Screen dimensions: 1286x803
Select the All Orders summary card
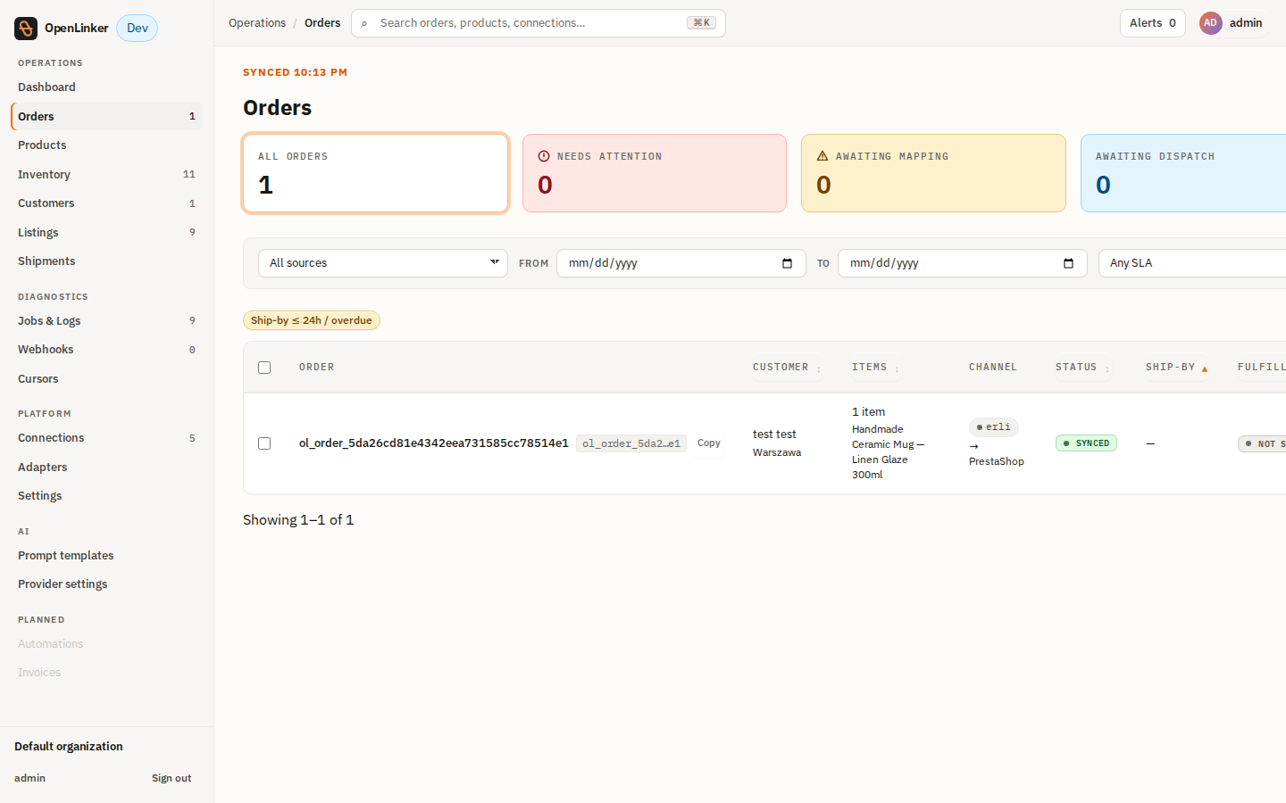coord(376,173)
